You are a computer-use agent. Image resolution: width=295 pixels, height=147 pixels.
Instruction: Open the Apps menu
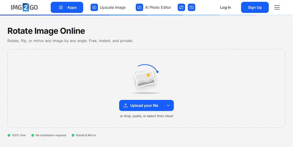(x=67, y=7)
